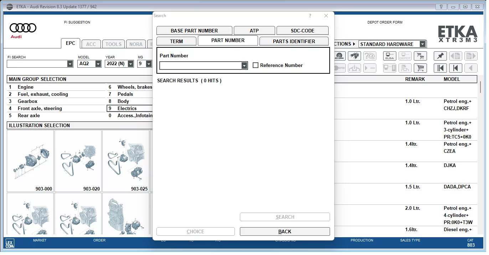Enable the Reference Number checkbox
489x255 pixels.
[x=256, y=65]
